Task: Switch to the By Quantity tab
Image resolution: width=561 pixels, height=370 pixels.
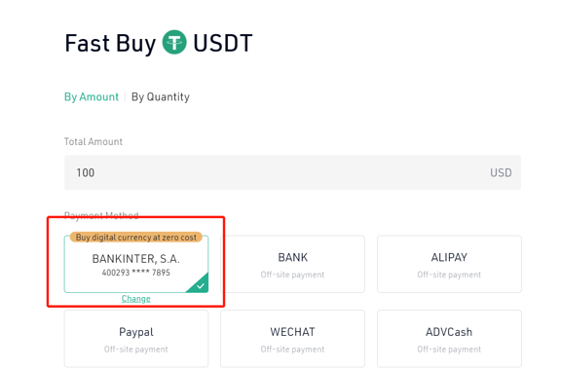Action: coord(161,97)
